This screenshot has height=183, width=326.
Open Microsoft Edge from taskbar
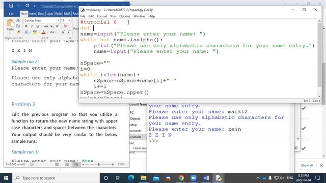click(x=131, y=178)
